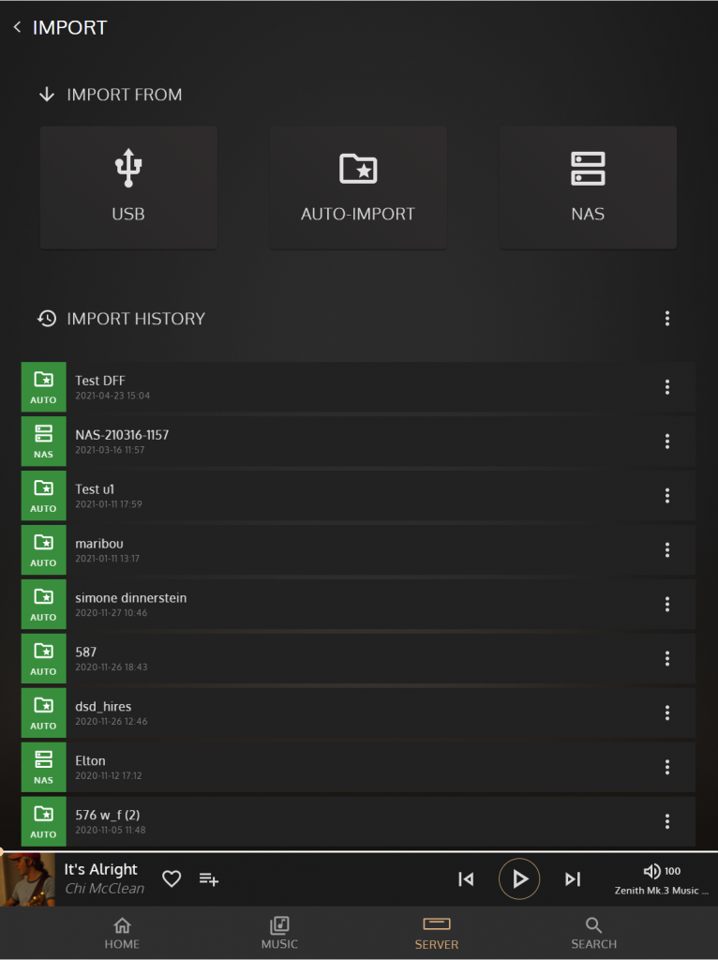Open NAS import option

click(588, 187)
